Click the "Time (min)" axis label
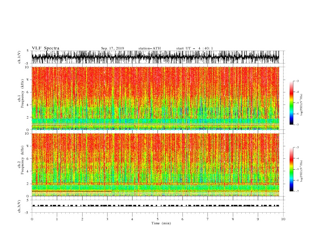The width and height of the screenshot is (319, 246). coord(161,223)
